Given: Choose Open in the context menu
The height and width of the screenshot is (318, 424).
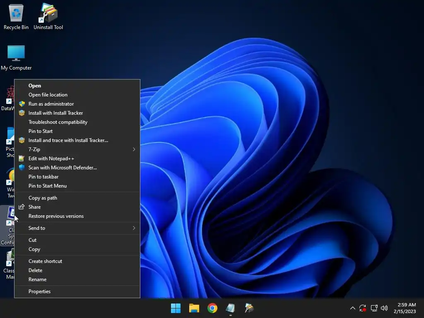Looking at the screenshot, I should tap(77, 86).
